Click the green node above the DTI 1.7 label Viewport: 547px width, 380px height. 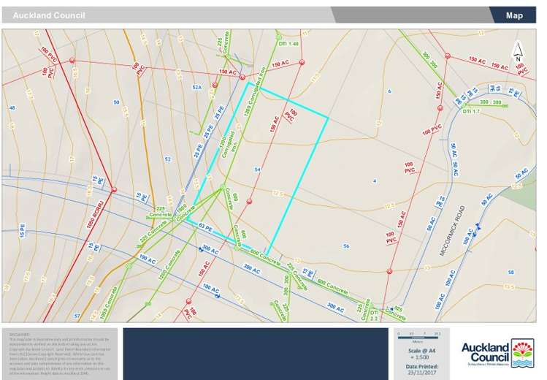pyautogui.click(x=466, y=103)
